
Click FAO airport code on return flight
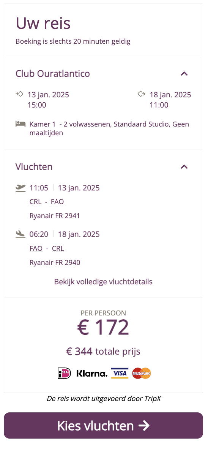pos(36,248)
